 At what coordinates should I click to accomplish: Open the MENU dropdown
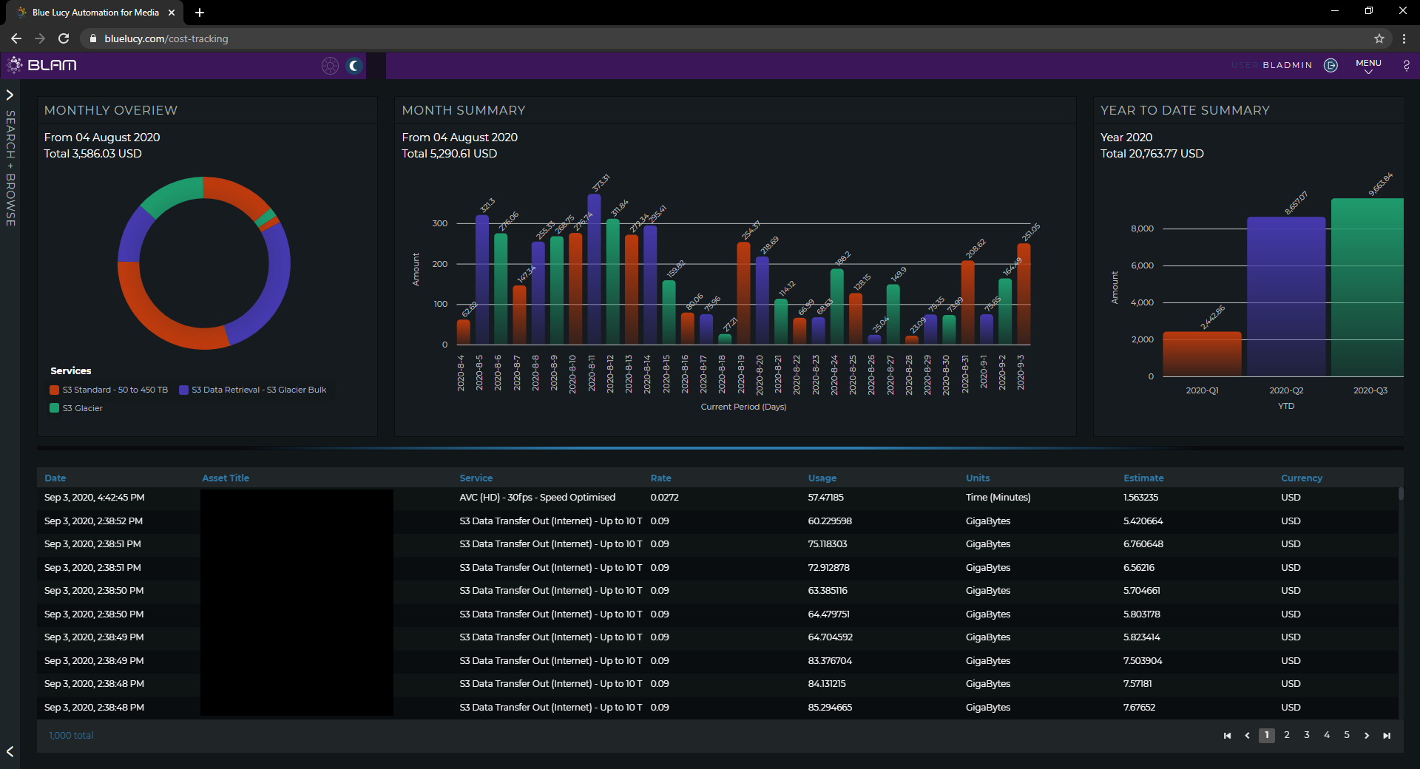(x=1368, y=66)
